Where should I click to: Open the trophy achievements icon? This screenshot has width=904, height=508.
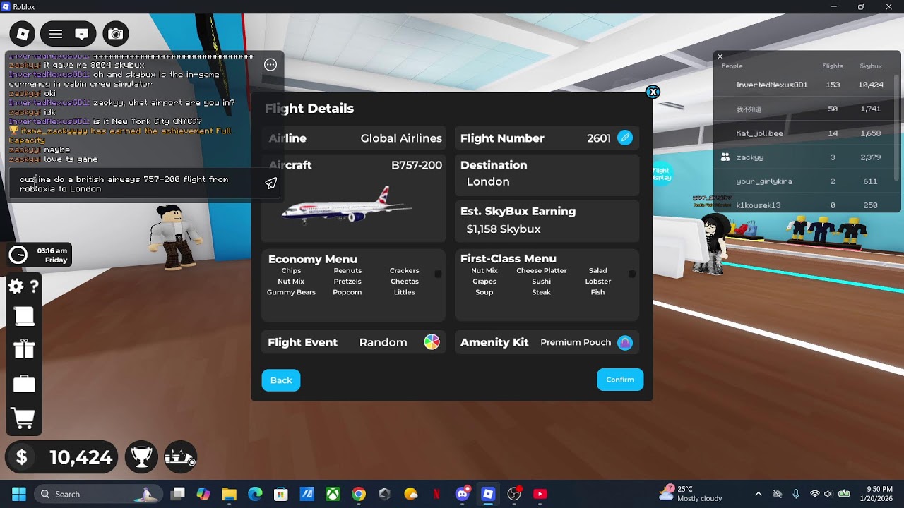click(141, 457)
